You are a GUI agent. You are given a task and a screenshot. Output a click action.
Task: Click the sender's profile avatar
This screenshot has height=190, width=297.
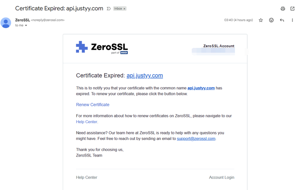pos(6,23)
